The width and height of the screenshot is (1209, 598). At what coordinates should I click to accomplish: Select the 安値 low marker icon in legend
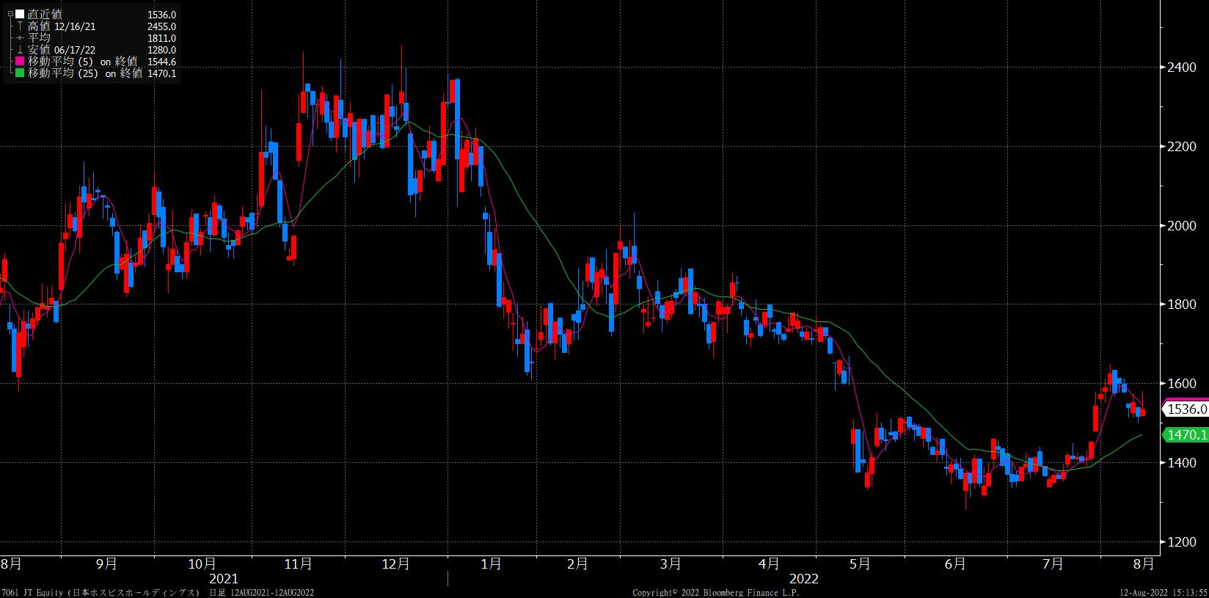coord(20,50)
